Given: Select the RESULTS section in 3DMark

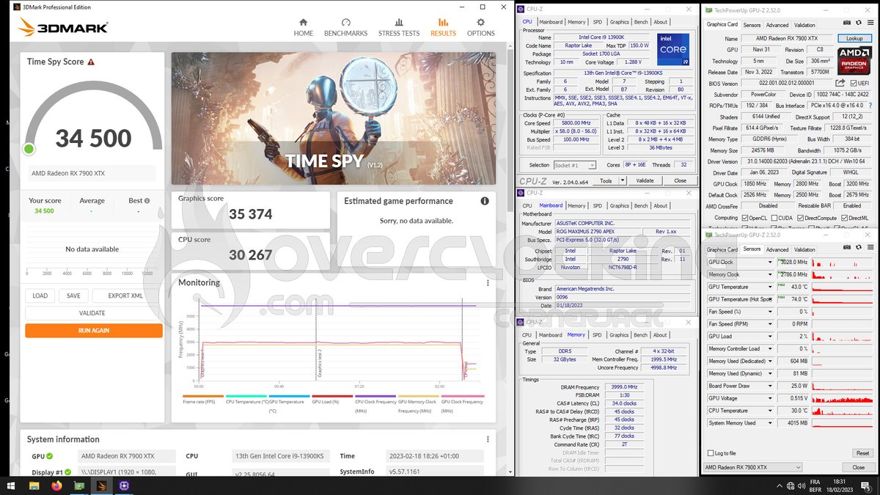Looking at the screenshot, I should [x=443, y=27].
